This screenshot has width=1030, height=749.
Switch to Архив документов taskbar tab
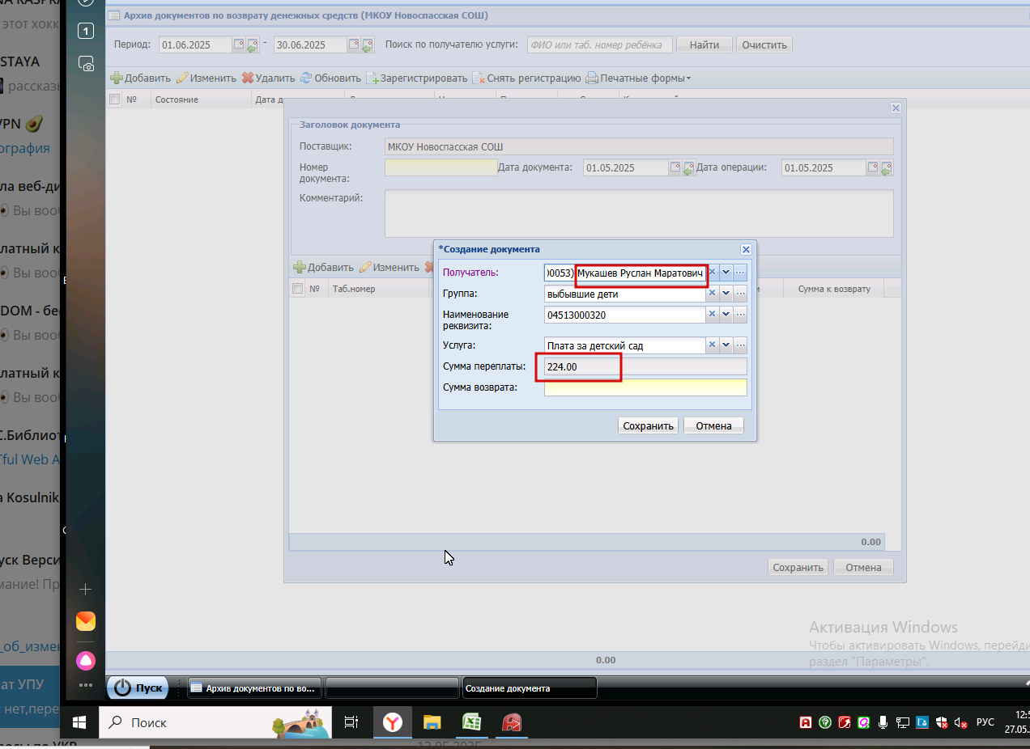pyautogui.click(x=254, y=688)
